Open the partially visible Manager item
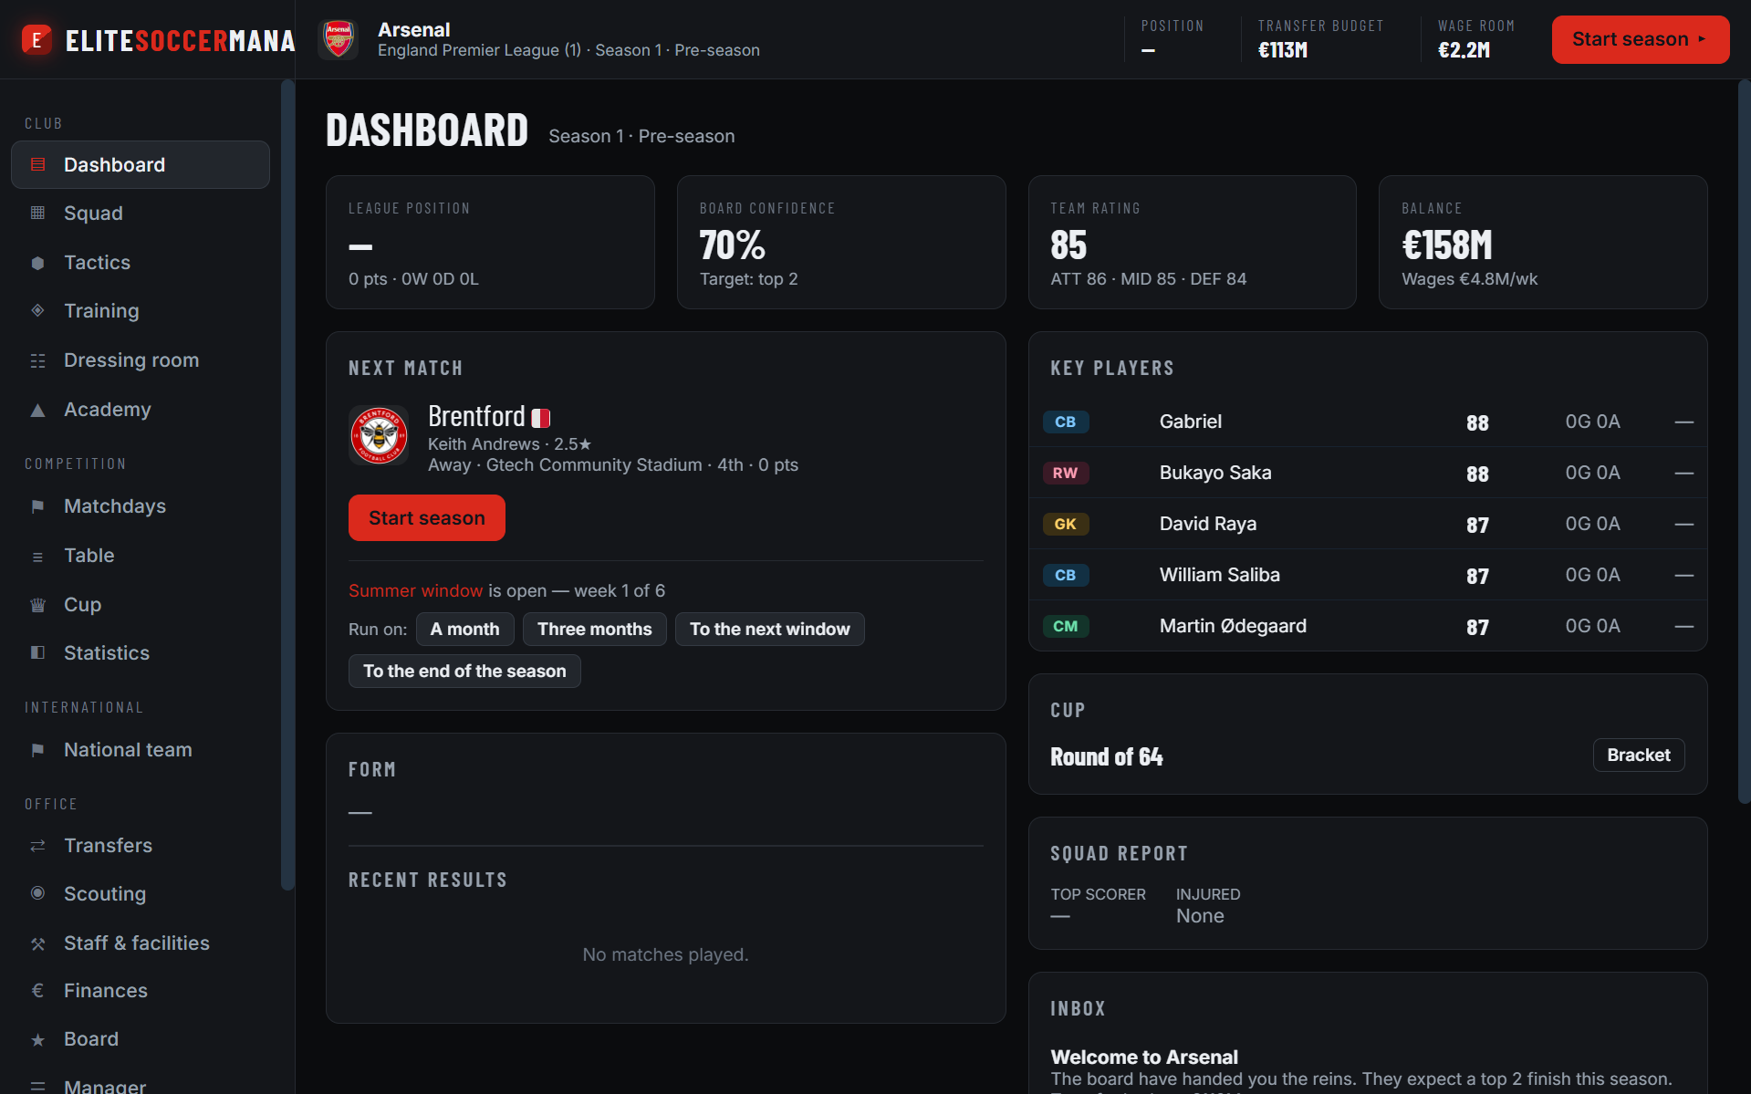 [x=141, y=1082]
